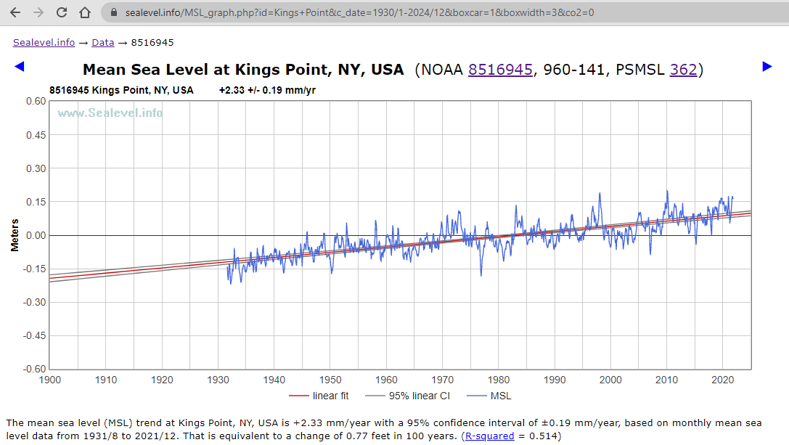Open the Sealevel.info breadcrumb link
Screen dimensions: 789x445
pyautogui.click(x=44, y=42)
